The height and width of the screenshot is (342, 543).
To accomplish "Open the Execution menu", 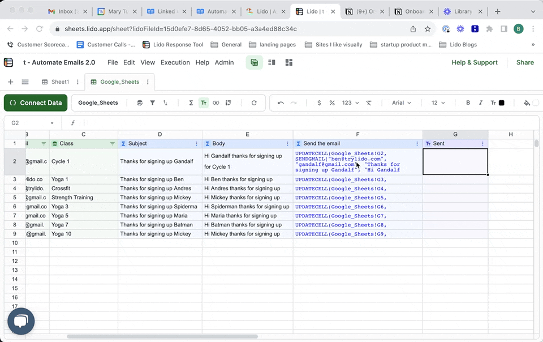I will coord(175,63).
